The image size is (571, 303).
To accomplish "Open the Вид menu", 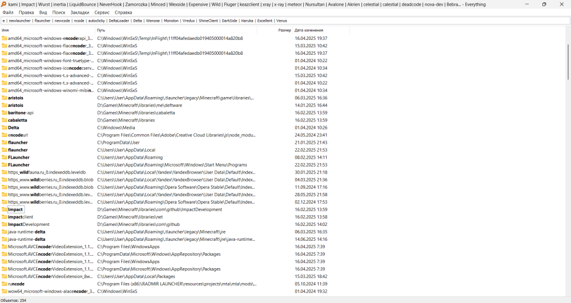I will click(43, 13).
